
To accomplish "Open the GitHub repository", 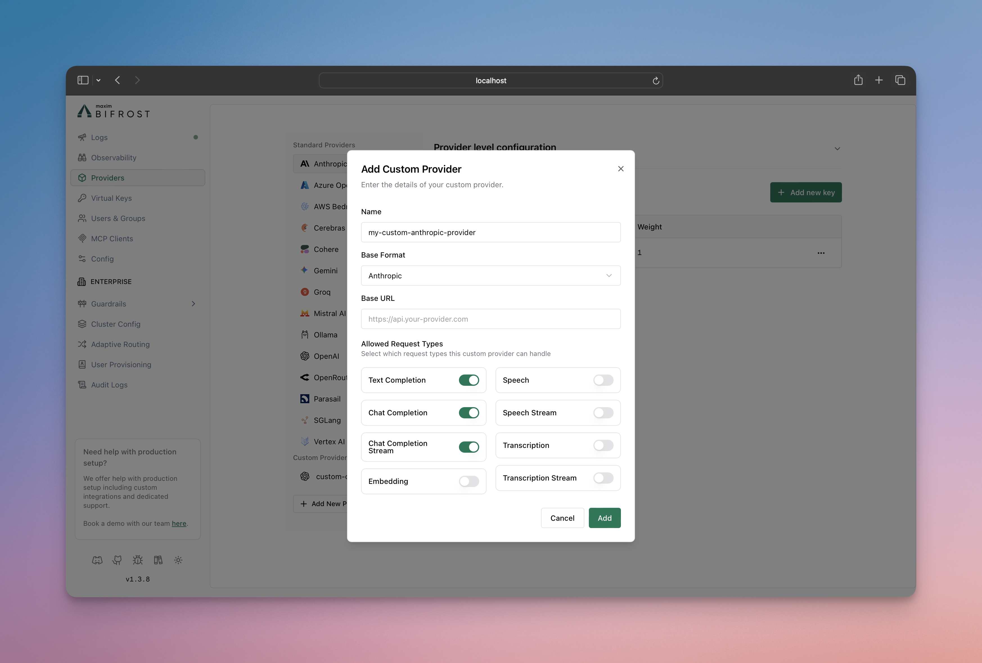I will tap(117, 560).
